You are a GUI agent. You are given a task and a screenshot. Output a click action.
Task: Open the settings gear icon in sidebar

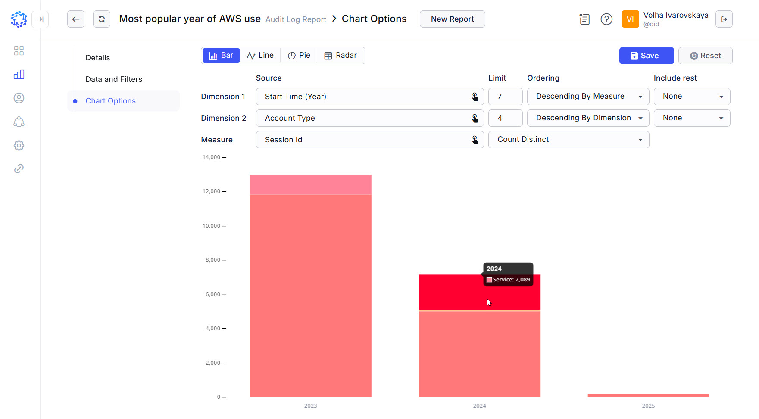(x=19, y=145)
